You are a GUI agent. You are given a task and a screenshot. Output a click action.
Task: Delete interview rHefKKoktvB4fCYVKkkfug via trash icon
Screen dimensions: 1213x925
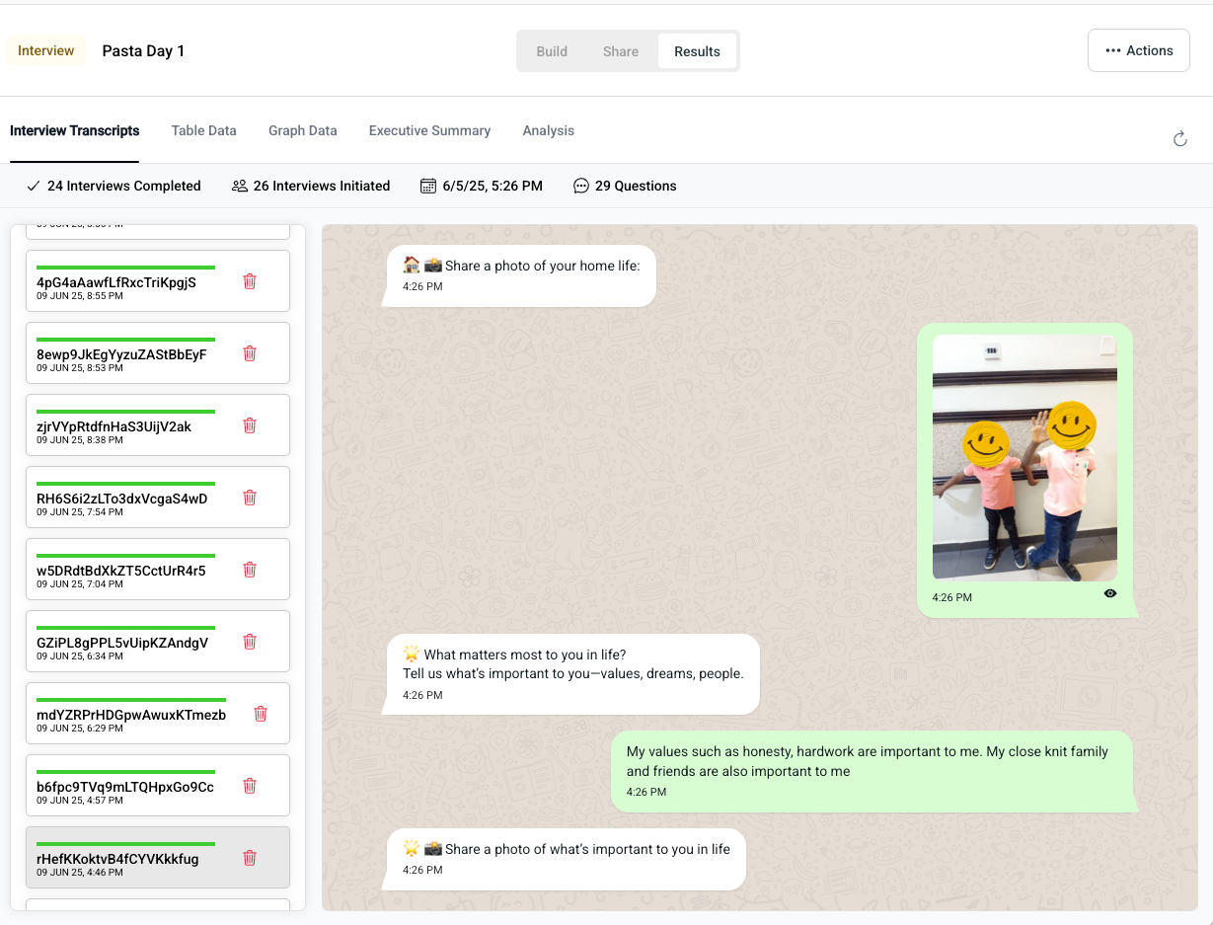pyautogui.click(x=250, y=858)
